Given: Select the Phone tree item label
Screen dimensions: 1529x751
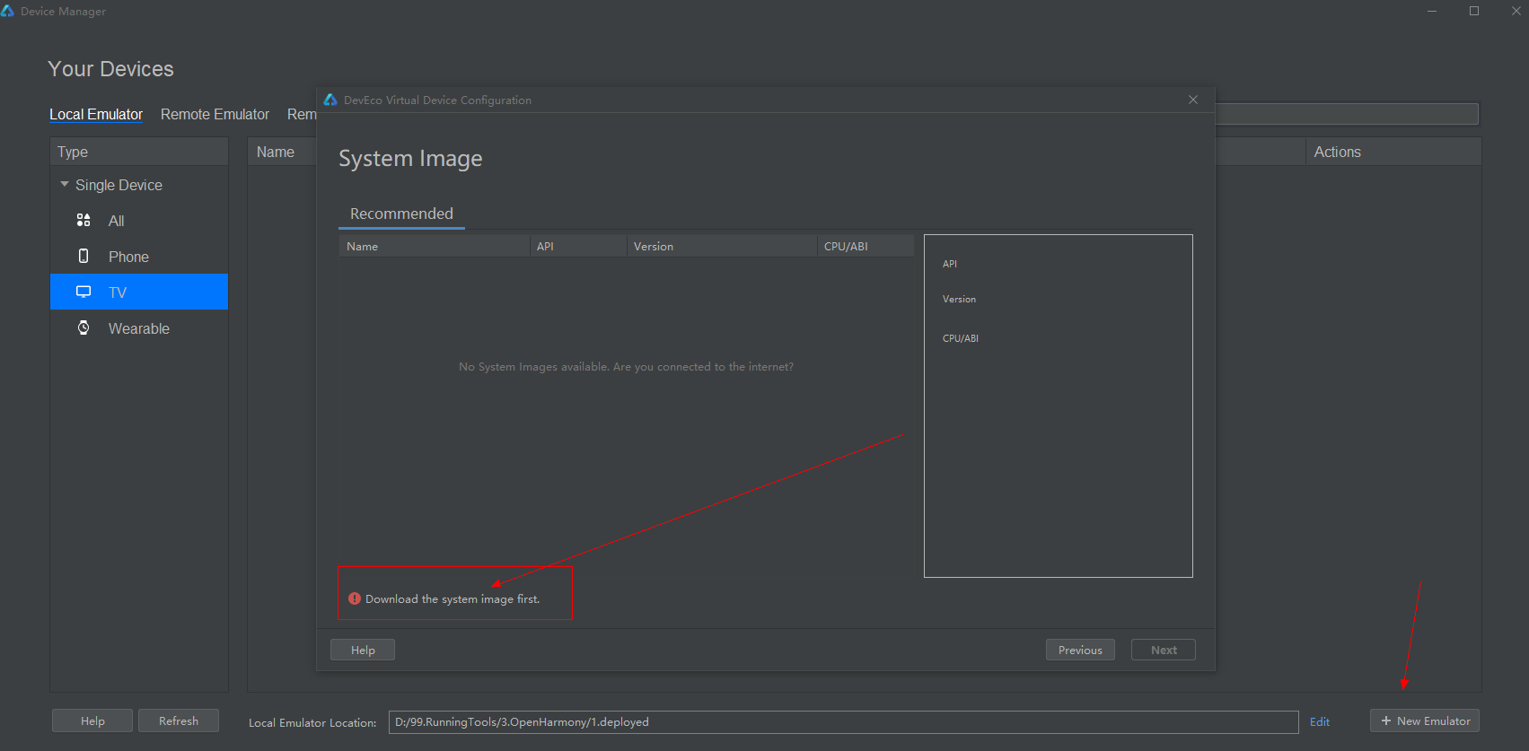Looking at the screenshot, I should click(128, 257).
